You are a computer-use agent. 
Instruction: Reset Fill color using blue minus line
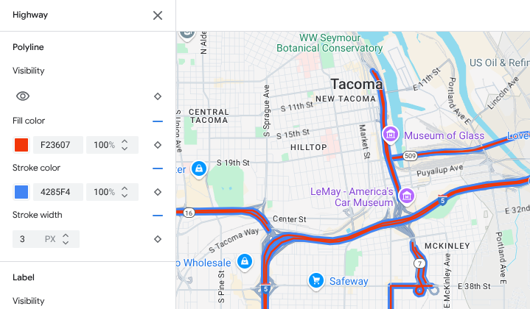158,121
